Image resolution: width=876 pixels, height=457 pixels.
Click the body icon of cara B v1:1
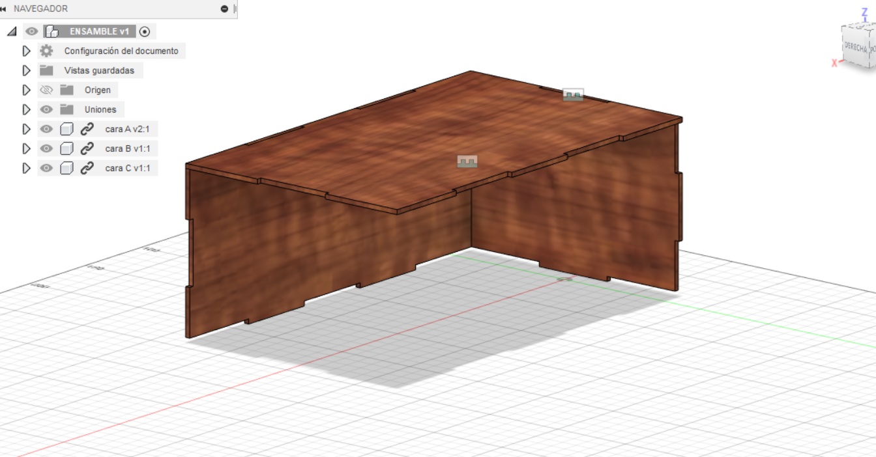[66, 148]
